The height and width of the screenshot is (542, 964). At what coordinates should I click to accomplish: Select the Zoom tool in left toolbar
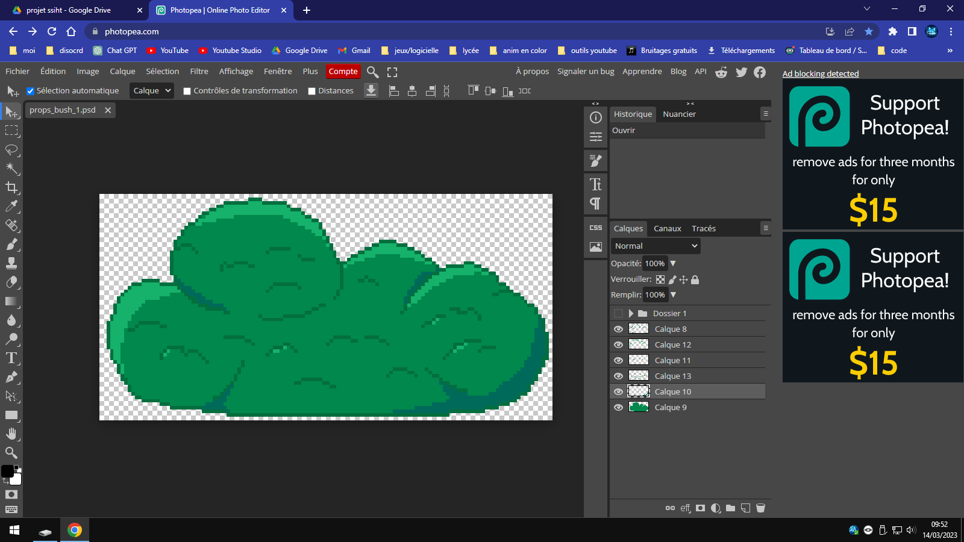(11, 452)
